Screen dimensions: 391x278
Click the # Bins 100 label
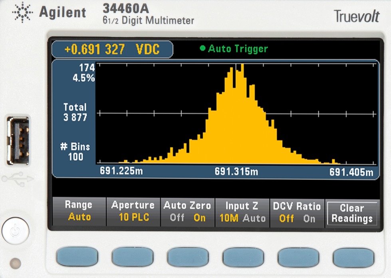75,152
